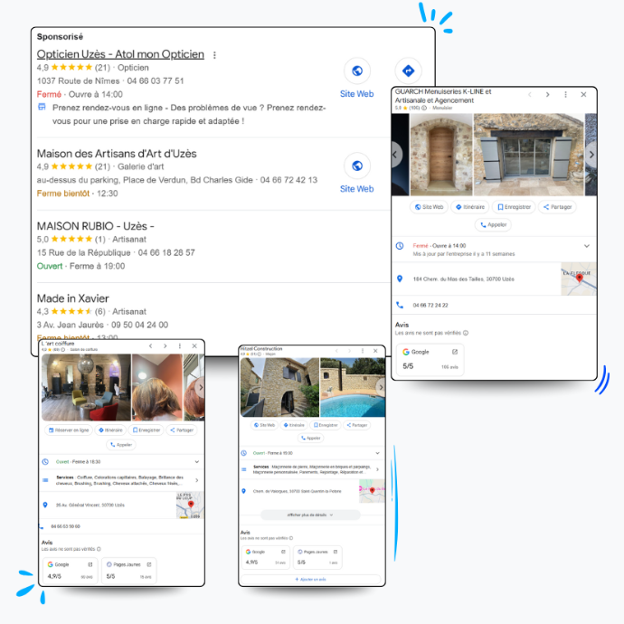Click Enregistrer button in GUARCH Menuiseries panel
The image size is (624, 624).
[514, 207]
